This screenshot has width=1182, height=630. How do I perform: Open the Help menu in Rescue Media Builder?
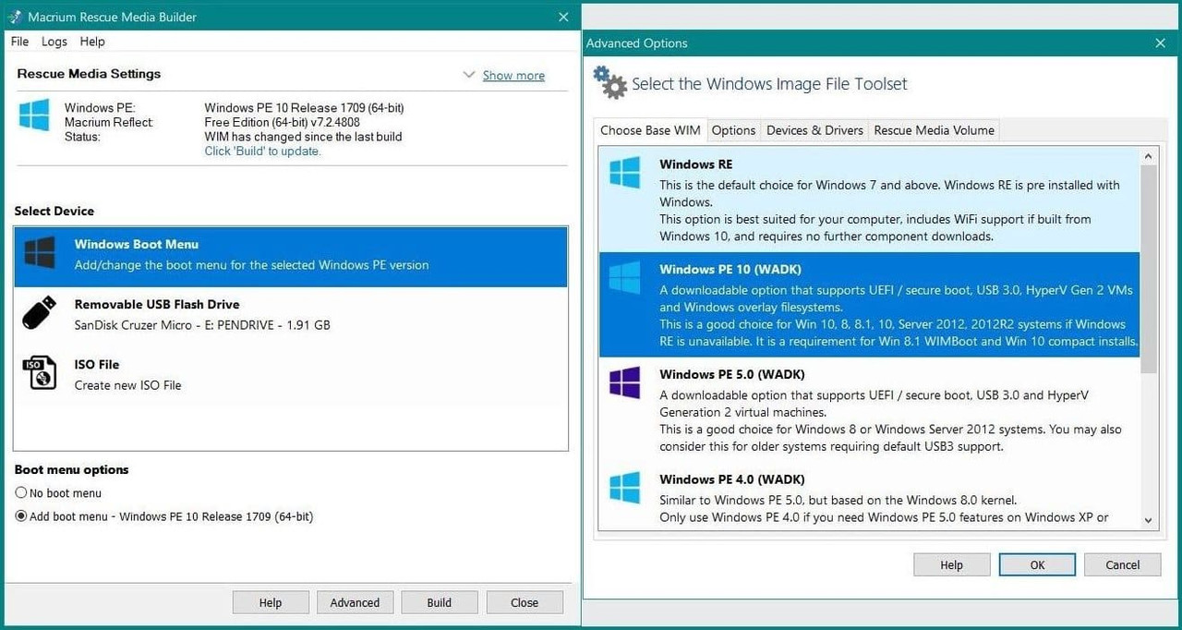[92, 42]
